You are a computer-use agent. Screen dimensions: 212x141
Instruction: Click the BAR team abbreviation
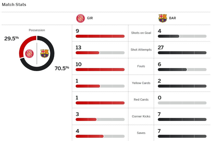pos(172,18)
